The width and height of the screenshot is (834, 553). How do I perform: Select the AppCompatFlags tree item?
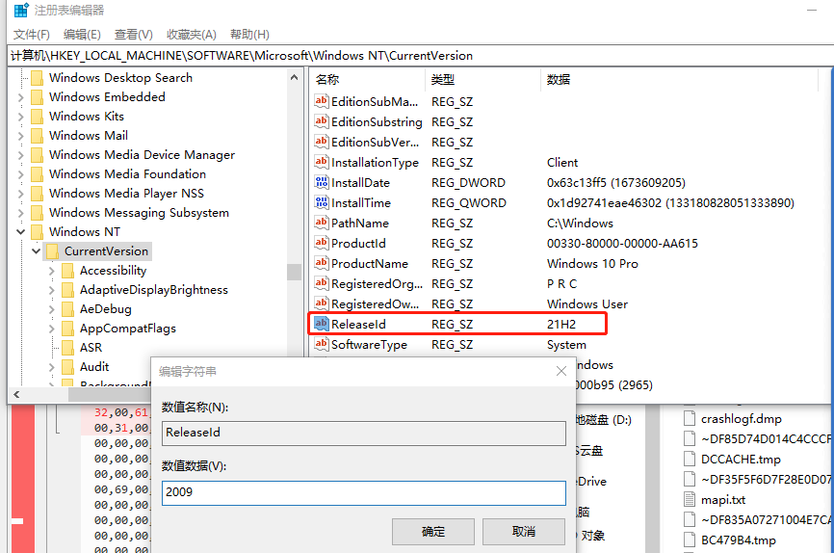coord(128,329)
